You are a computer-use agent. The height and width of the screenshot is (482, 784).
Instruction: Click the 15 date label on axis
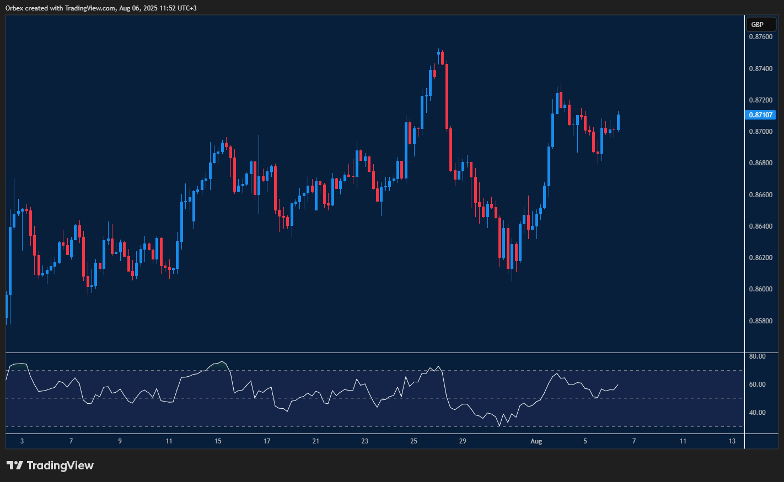tap(217, 441)
